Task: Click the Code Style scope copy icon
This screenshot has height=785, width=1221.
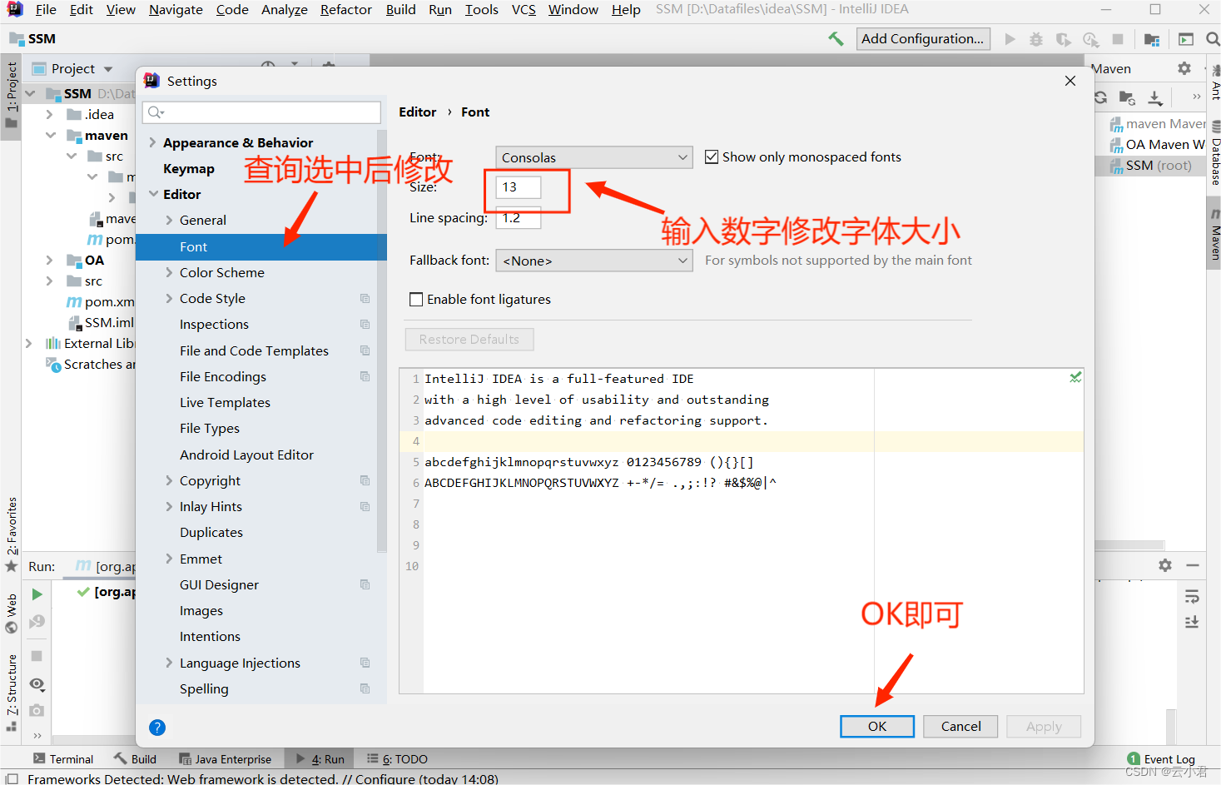Action: 365,298
